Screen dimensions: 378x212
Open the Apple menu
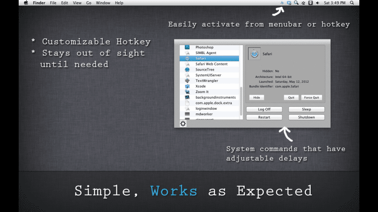pyautogui.click(x=26, y=3)
